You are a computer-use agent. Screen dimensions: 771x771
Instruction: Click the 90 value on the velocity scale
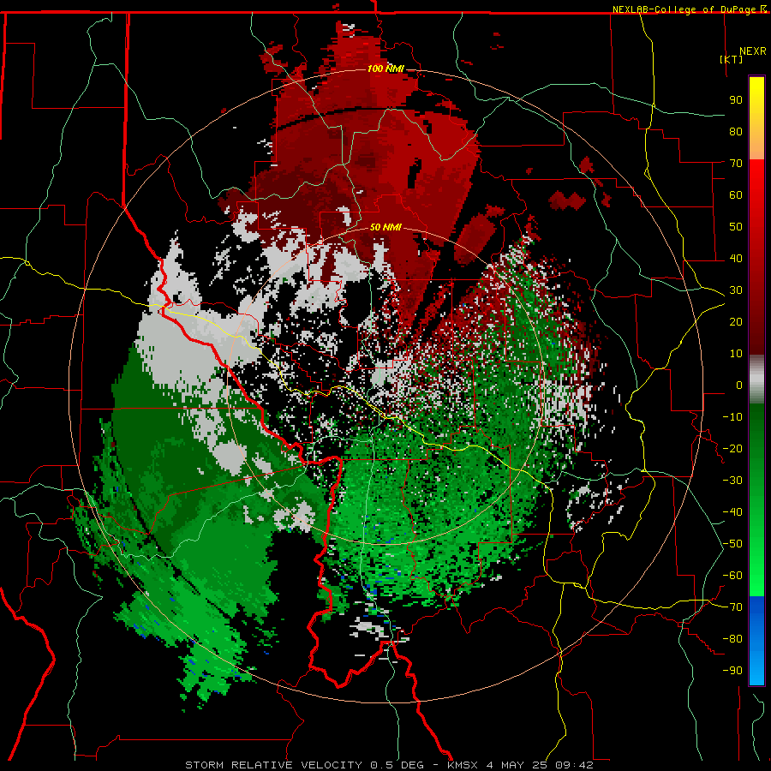[736, 100]
